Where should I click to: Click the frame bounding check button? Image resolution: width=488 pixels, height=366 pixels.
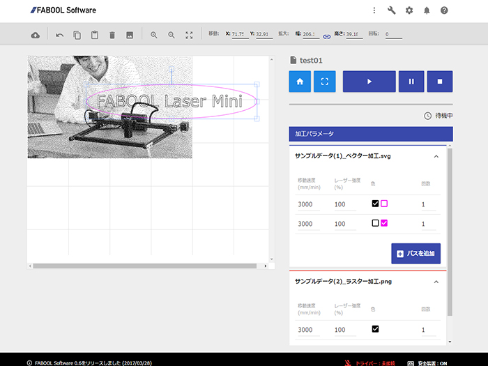(x=325, y=82)
